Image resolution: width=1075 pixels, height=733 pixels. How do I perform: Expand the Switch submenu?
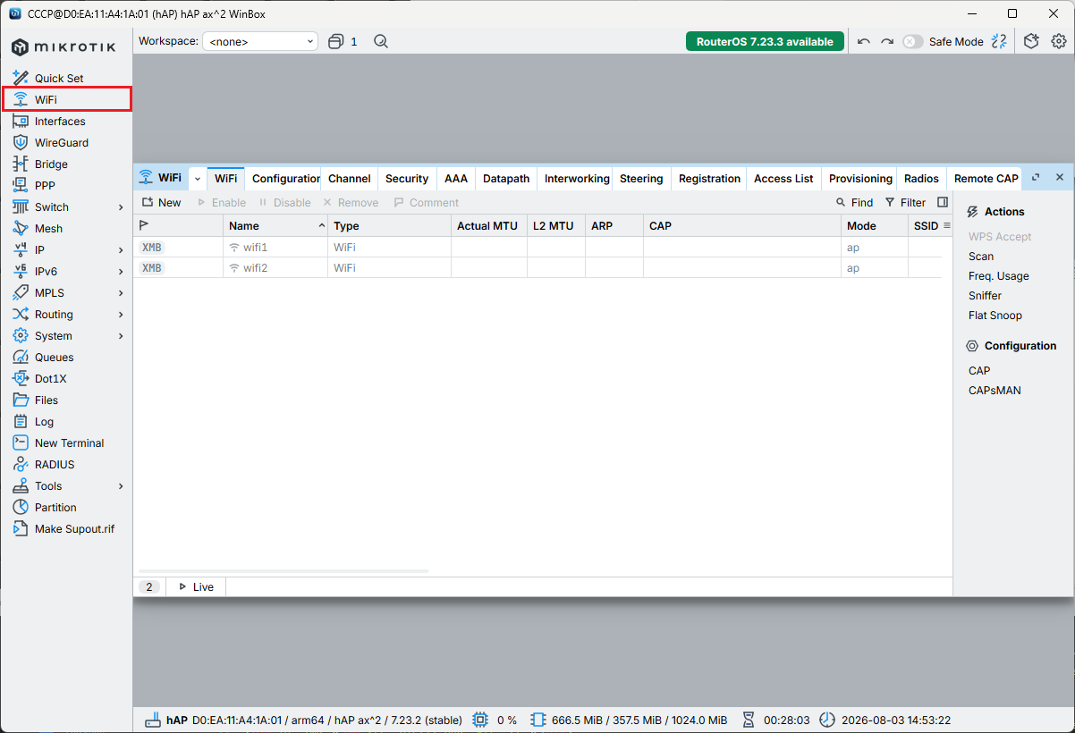121,206
